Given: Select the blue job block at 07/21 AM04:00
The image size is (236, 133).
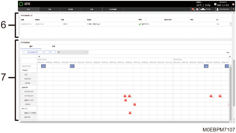Looking at the screenshot, I should click(206, 66).
